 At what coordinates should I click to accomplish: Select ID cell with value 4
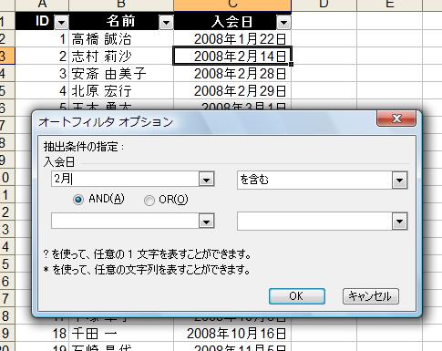[42, 90]
